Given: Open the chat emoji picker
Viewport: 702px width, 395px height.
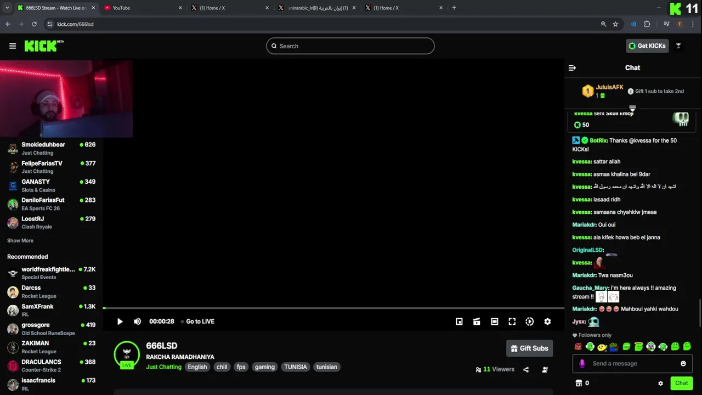Looking at the screenshot, I should [683, 363].
